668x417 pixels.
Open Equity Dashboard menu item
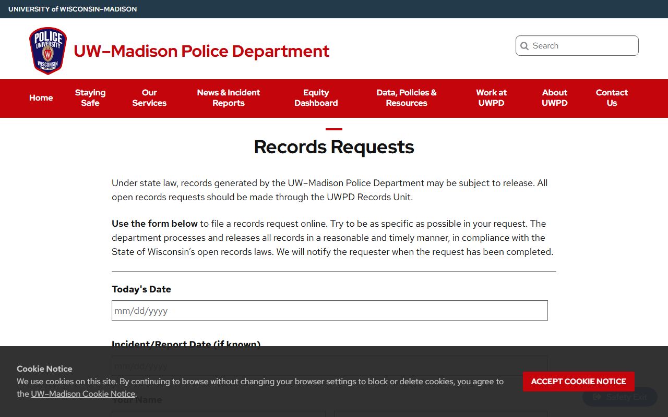[x=316, y=98]
